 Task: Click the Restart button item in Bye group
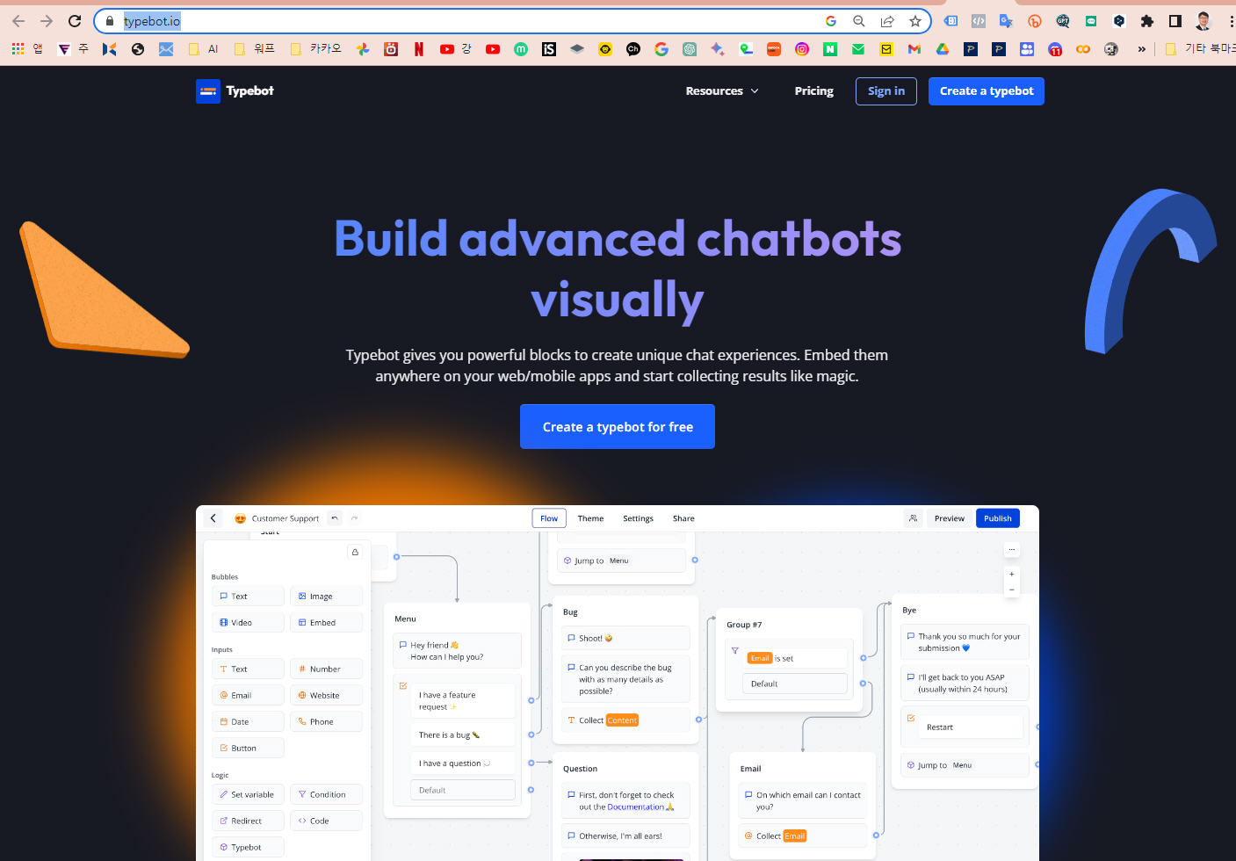tap(971, 727)
